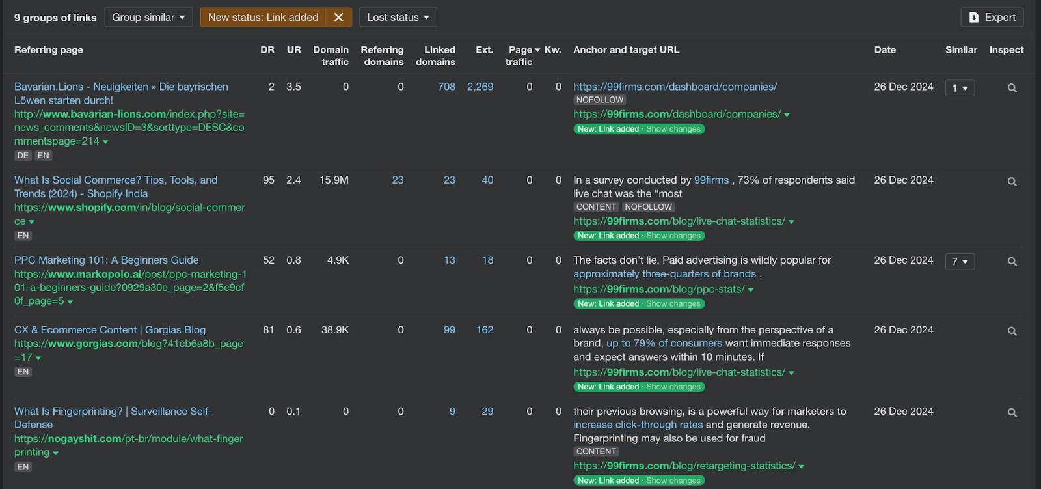Inspect the What Is Fingerprinting row
The height and width of the screenshot is (489, 1041).
[x=1012, y=412]
